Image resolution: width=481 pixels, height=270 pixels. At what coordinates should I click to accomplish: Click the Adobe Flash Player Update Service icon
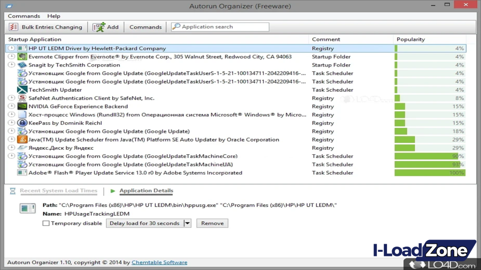(22, 172)
